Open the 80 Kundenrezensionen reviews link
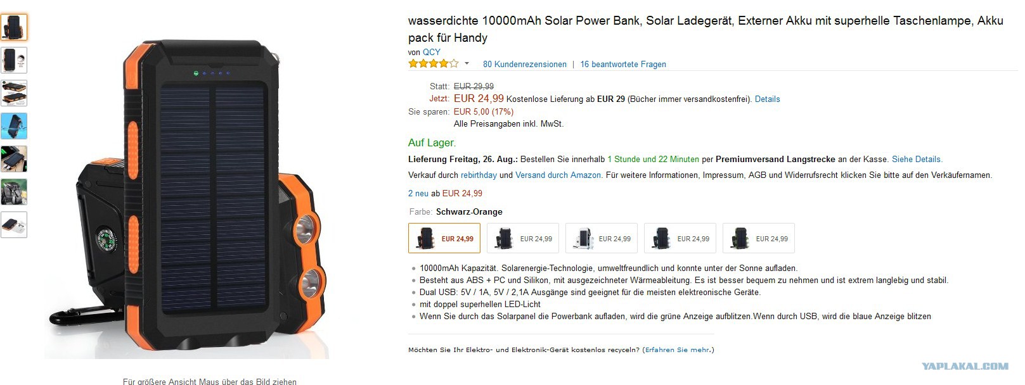 pyautogui.click(x=525, y=64)
